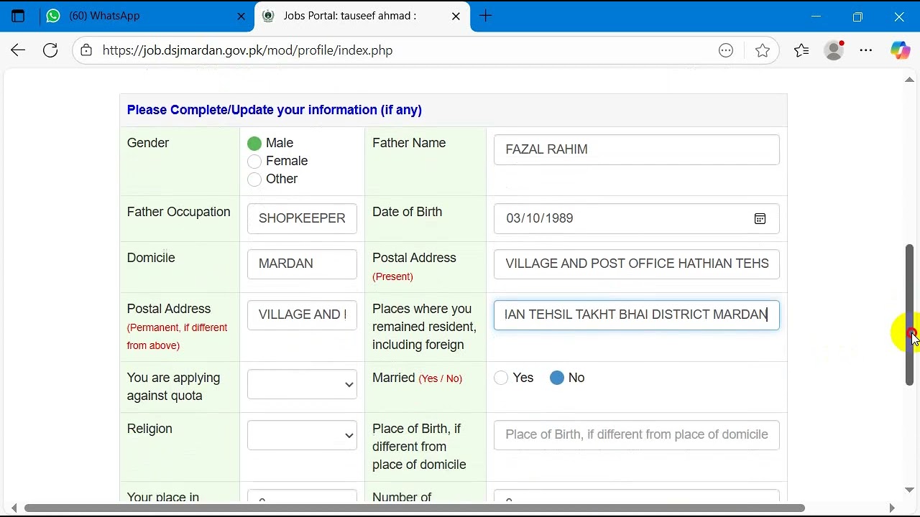Screen dimensions: 920x517
Task: Open the Favorites list icon
Action: [801, 50]
